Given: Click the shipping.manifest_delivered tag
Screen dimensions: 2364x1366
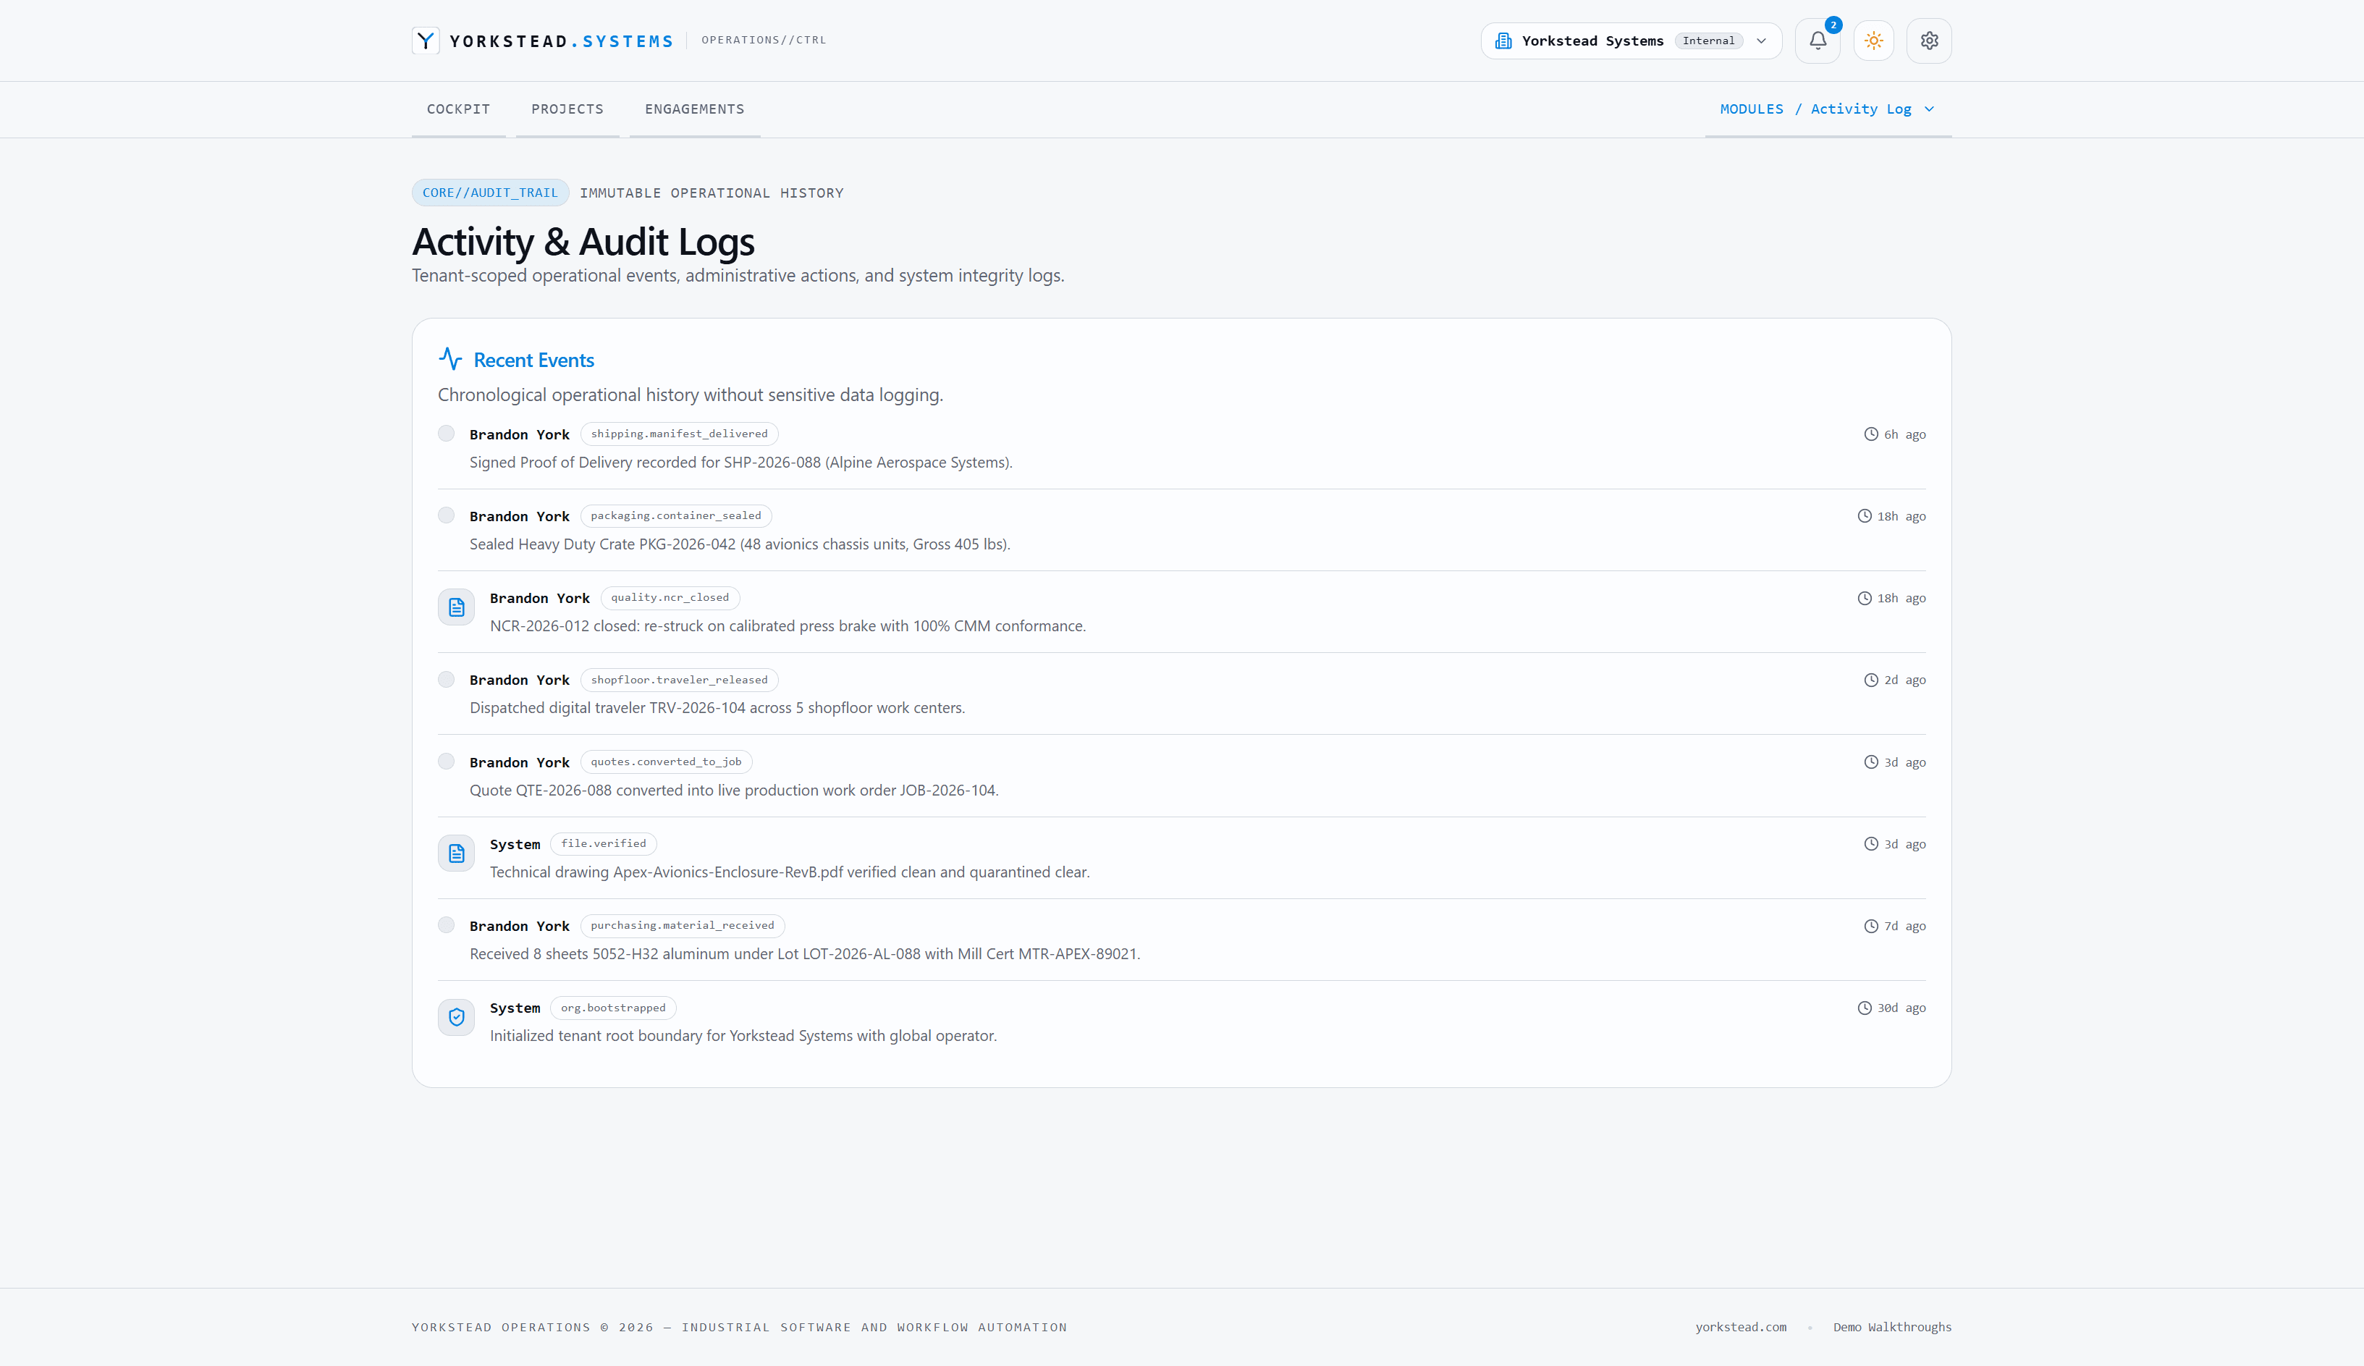Looking at the screenshot, I should (679, 434).
